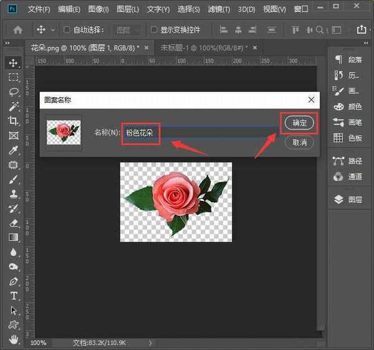374x350 pixels.
Task: Enable the 自动选择 checkbox
Action: coord(67,29)
